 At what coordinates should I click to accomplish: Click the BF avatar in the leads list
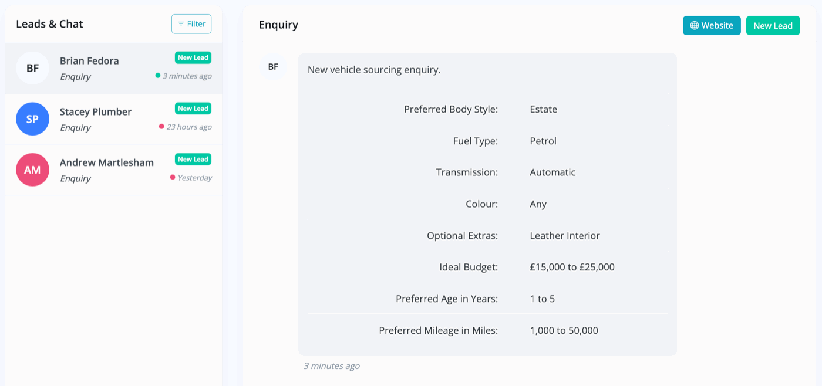(x=32, y=68)
